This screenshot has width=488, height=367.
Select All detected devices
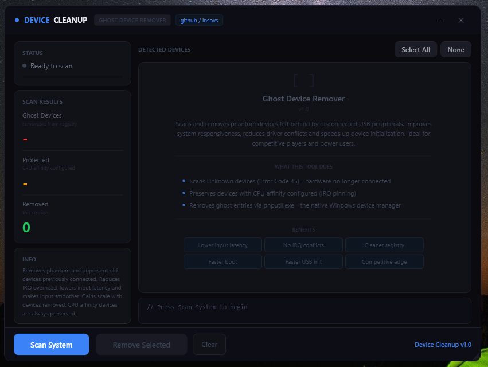416,49
